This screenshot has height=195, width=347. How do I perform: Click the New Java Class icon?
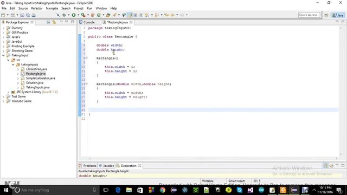coord(99,15)
